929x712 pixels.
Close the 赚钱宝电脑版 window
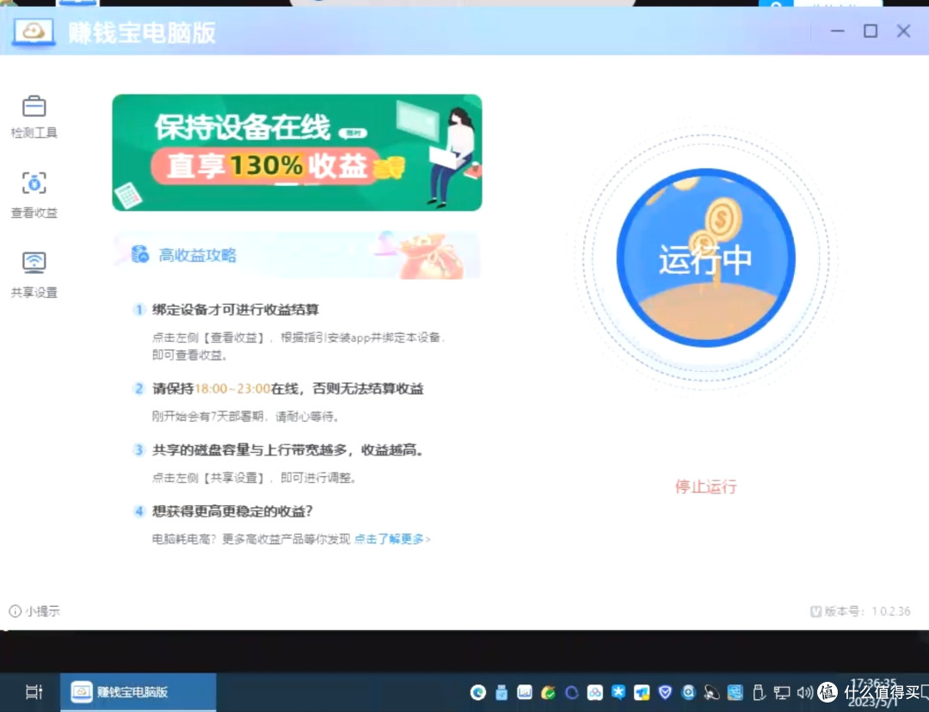tap(903, 31)
